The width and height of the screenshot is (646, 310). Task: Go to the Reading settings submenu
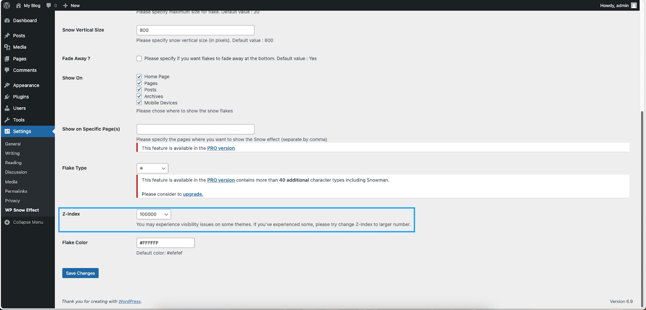pyautogui.click(x=13, y=163)
